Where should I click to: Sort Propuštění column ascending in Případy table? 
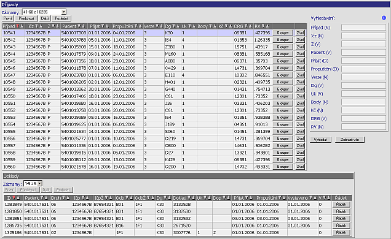pos(140,26)
